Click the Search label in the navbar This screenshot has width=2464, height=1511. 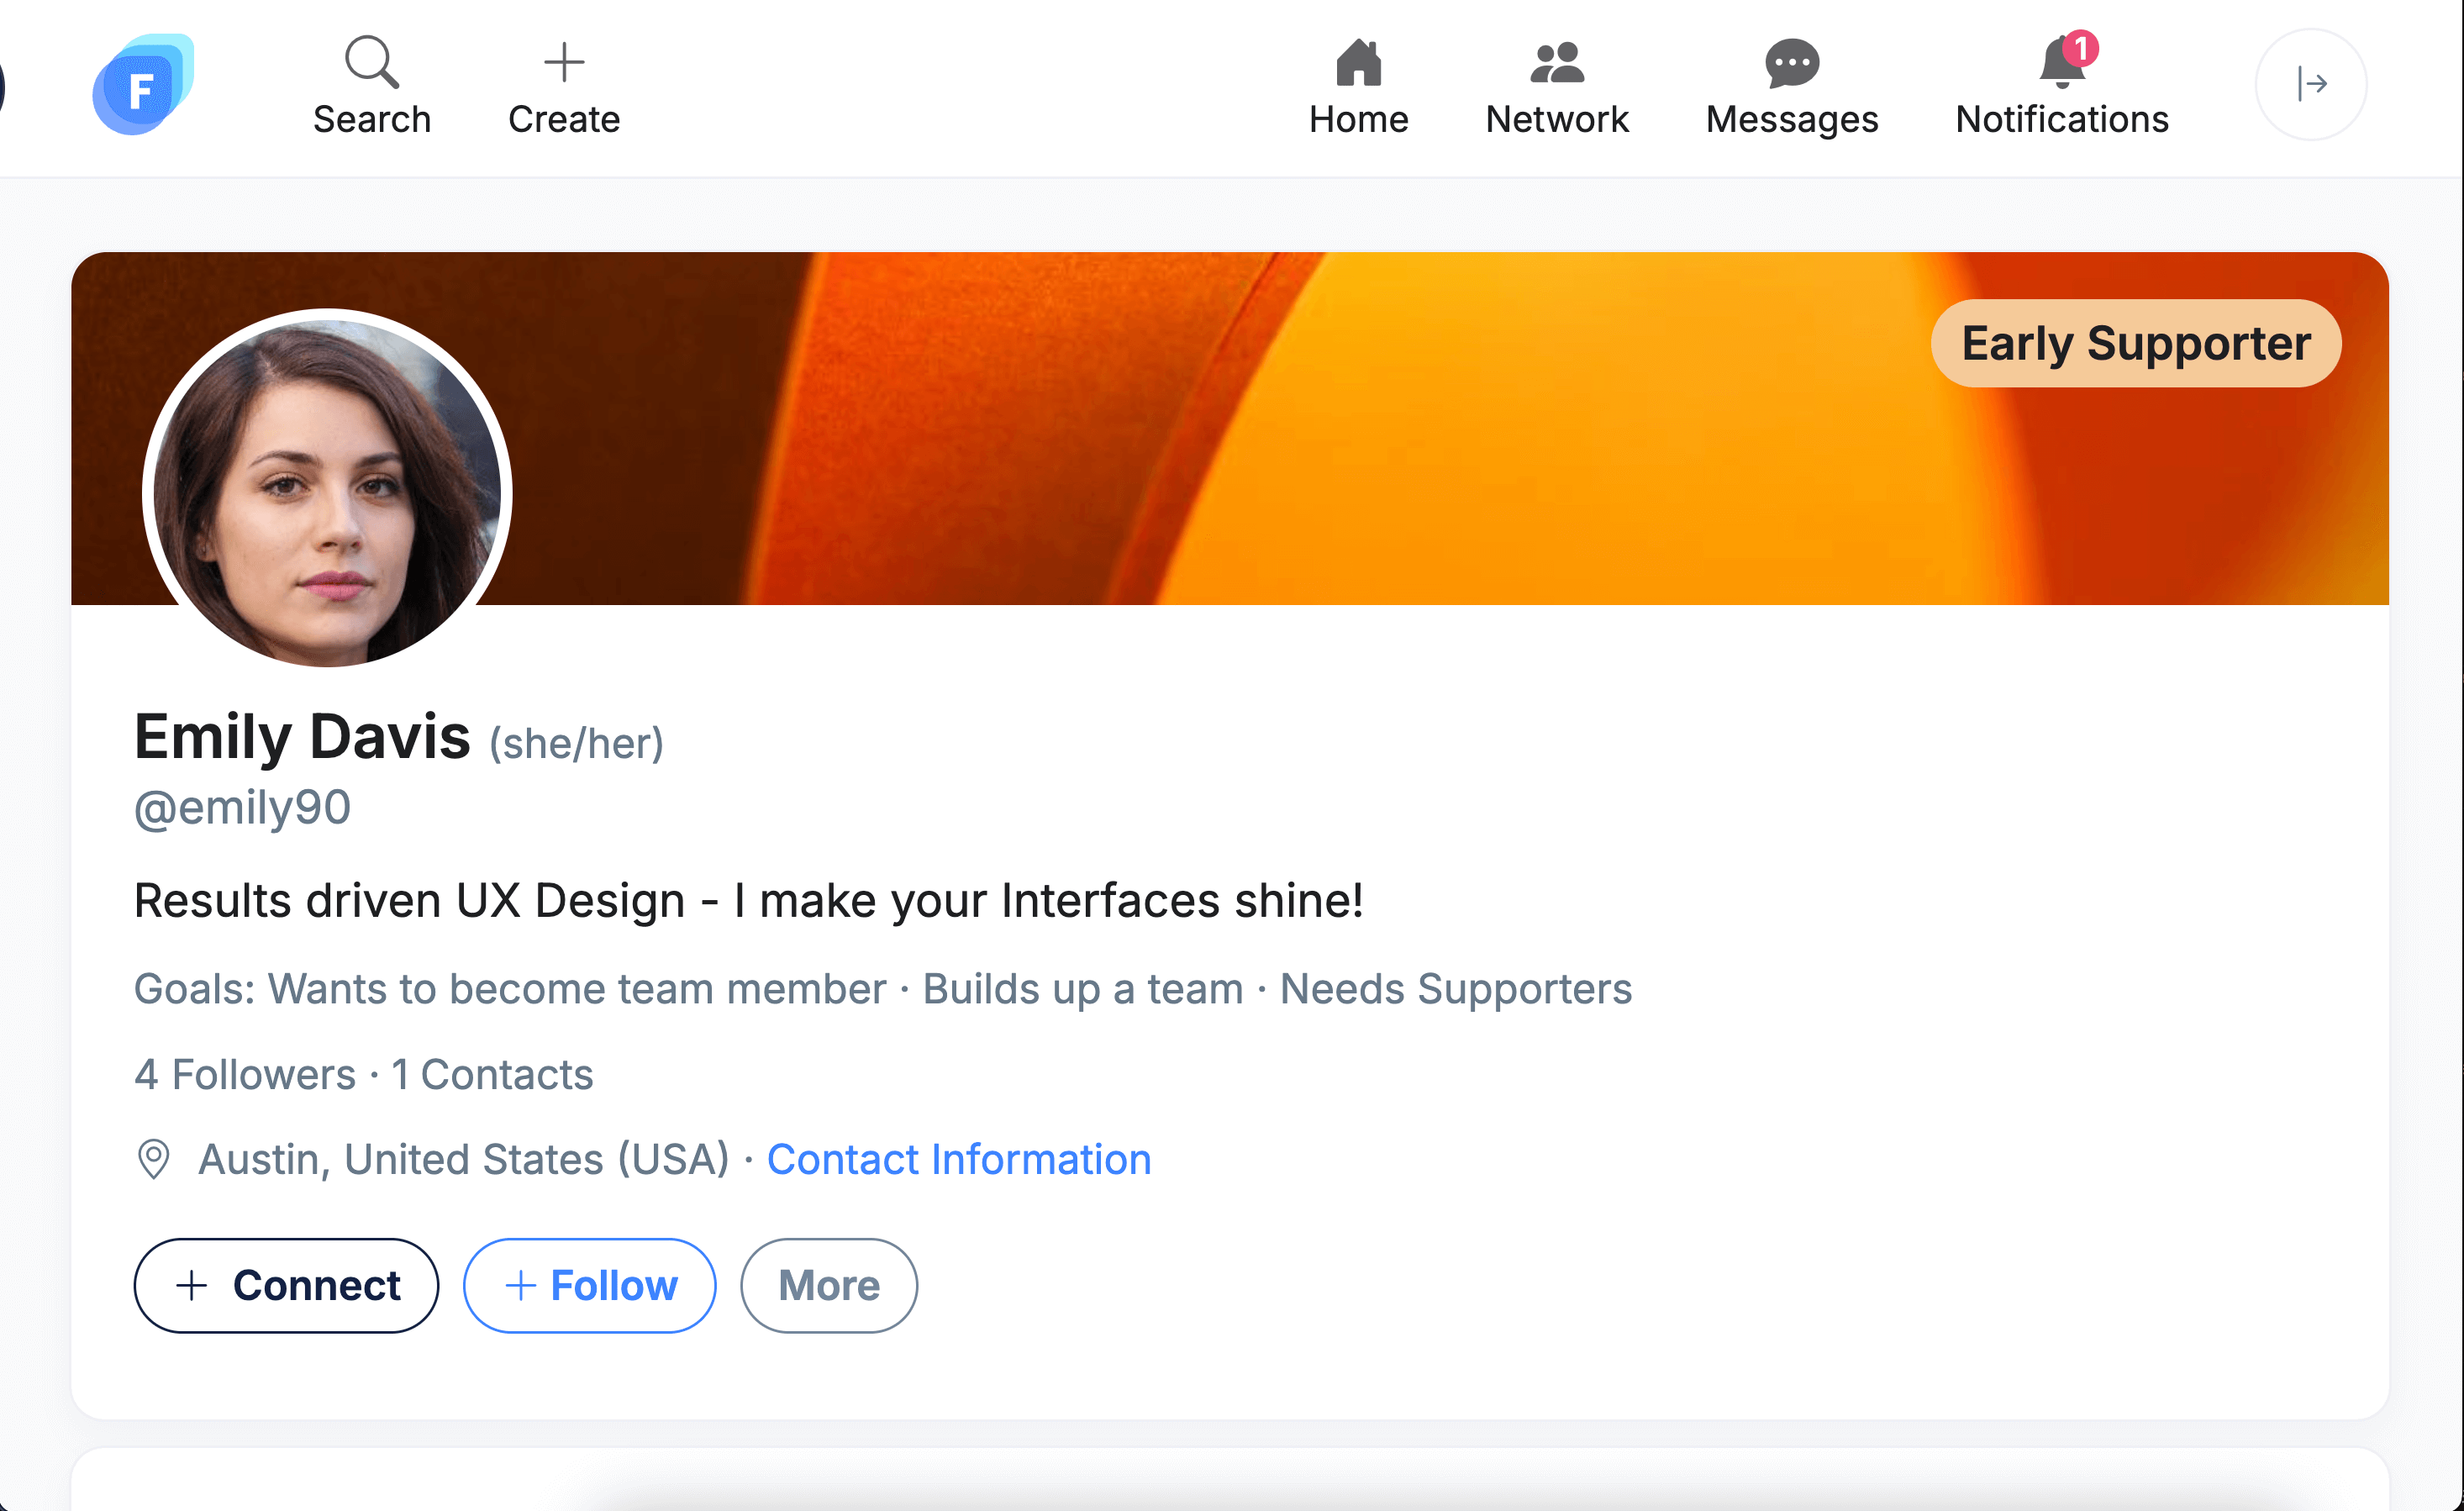point(372,119)
